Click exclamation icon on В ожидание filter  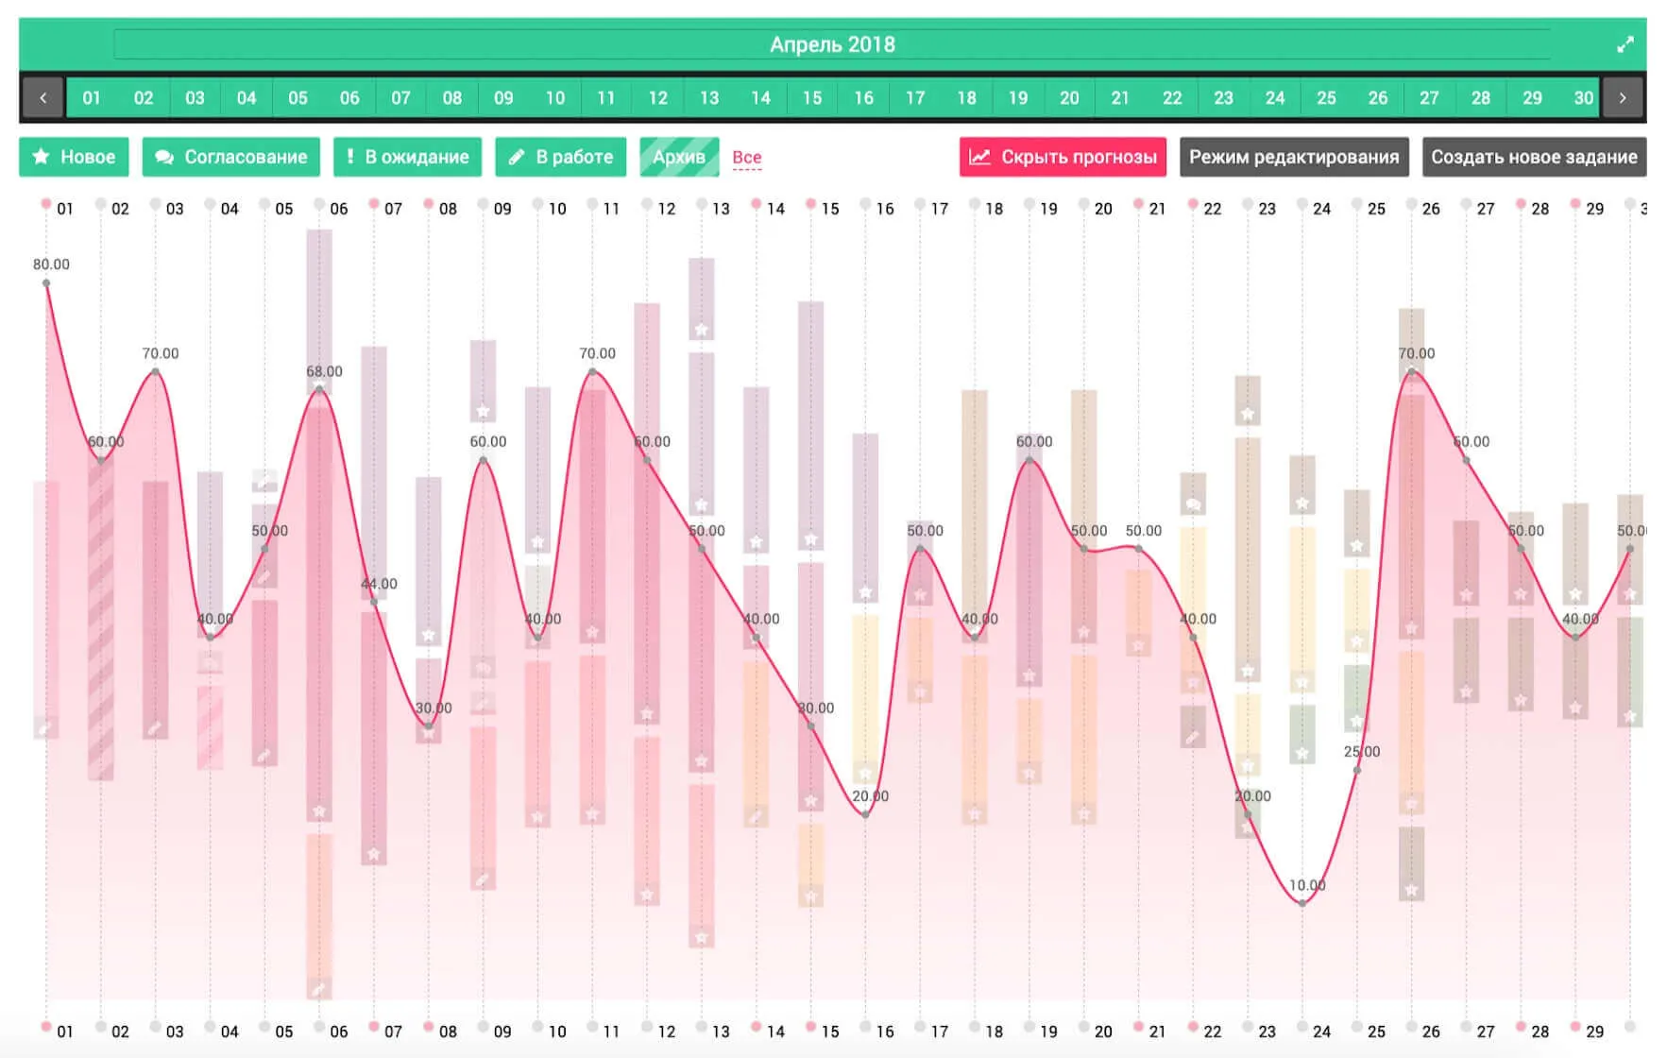coord(350,157)
